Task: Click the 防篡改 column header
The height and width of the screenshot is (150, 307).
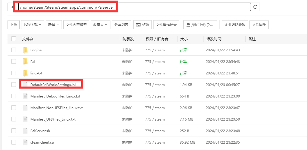Action: click(x=128, y=39)
